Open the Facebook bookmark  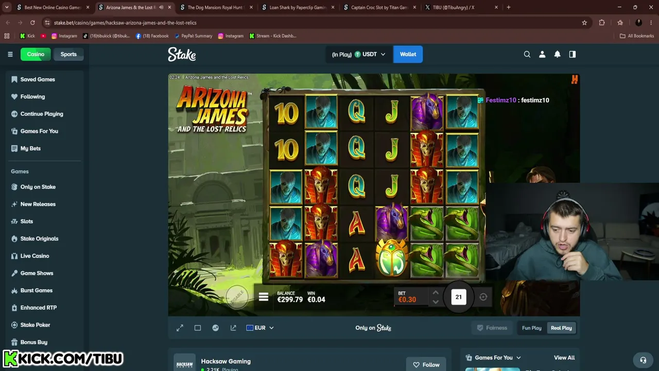(152, 36)
